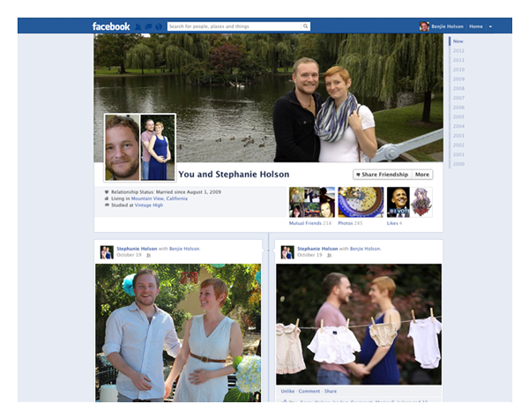Open the Likes 4 link

coord(394,223)
